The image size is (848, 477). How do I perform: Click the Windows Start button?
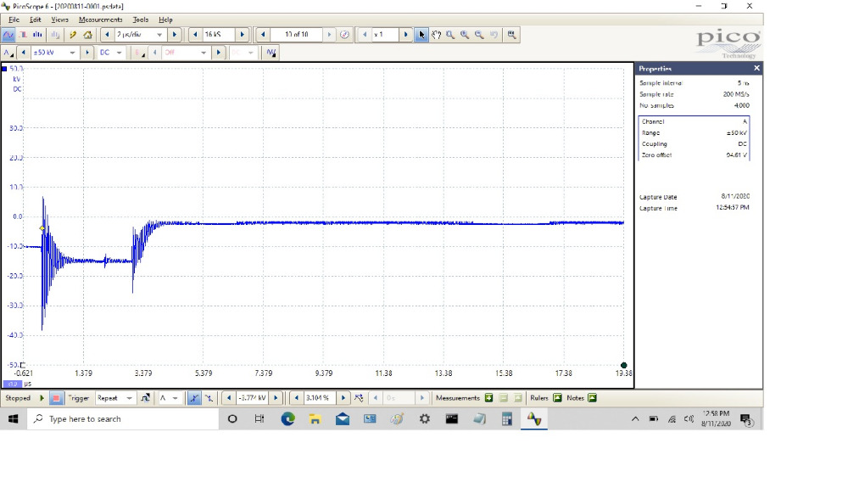tap(14, 419)
